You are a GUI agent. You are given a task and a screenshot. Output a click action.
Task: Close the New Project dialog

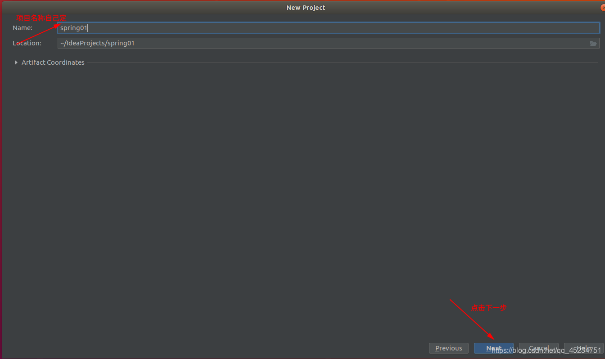pos(603,8)
